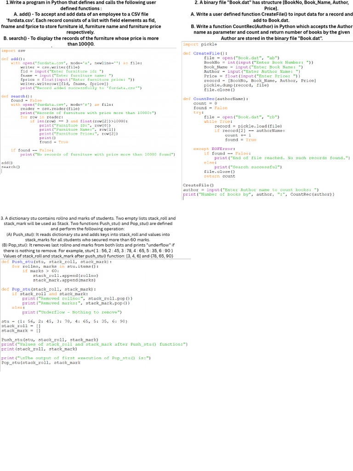The image size is (353, 471).
Task: Select the "A. add() - To accept and add data" instruction
Action: (x=81, y=23)
